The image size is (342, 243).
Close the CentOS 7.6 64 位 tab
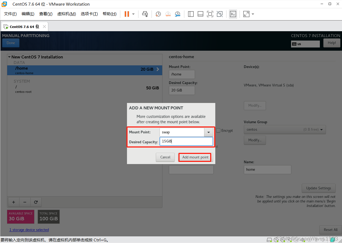[x=44, y=26]
